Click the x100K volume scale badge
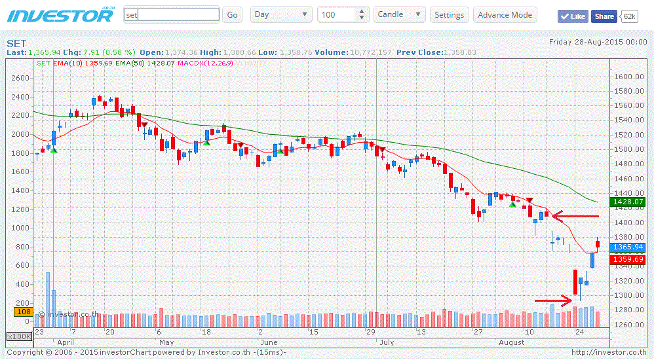 click(x=20, y=336)
